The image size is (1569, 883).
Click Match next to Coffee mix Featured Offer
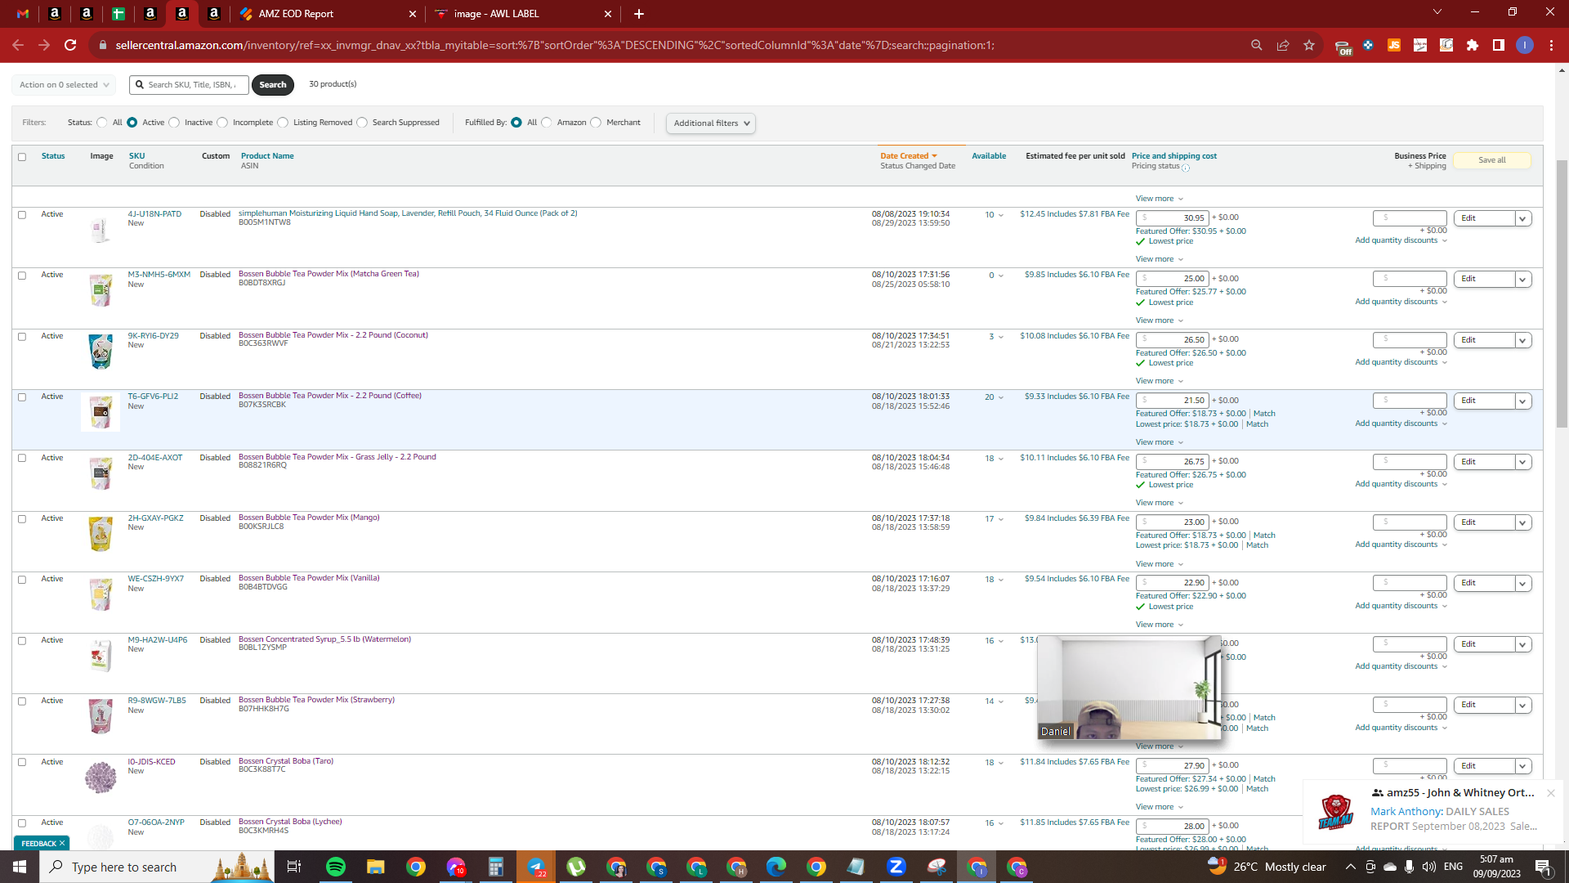click(x=1264, y=414)
